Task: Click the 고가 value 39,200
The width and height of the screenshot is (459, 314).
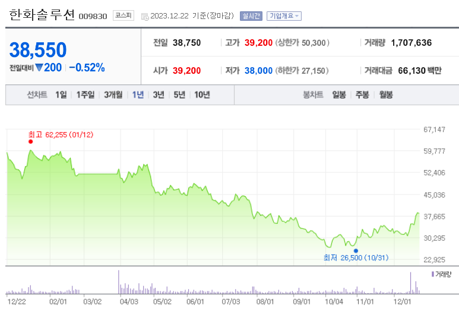Action: click(258, 43)
